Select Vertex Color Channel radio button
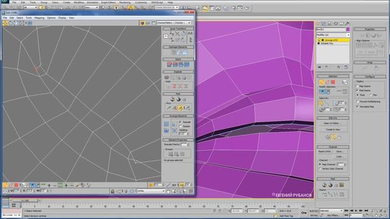The height and width of the screenshot is (219, 390). point(320,169)
